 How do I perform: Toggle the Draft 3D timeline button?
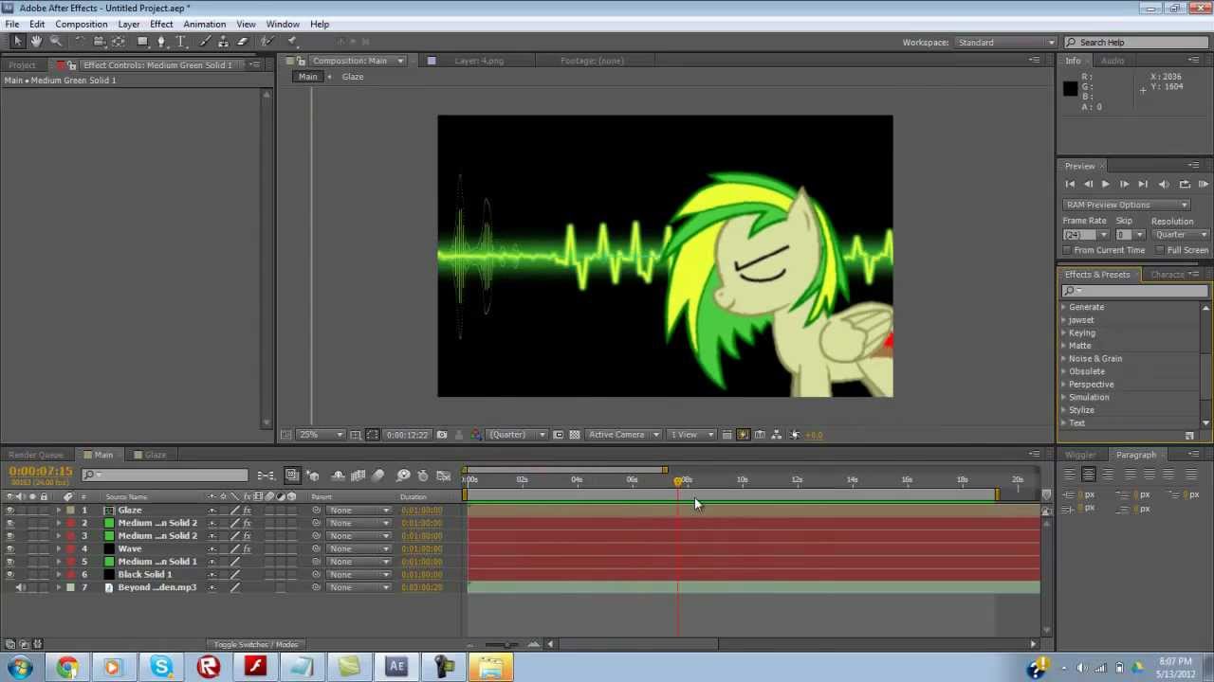pos(313,476)
